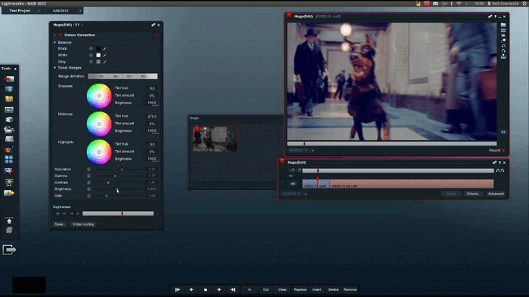Open the timeline timecode dropdown arrow
The image size is (529, 297).
pyautogui.click(x=305, y=194)
